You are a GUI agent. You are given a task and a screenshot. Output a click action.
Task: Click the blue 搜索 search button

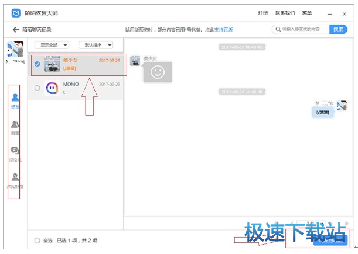tap(338, 29)
